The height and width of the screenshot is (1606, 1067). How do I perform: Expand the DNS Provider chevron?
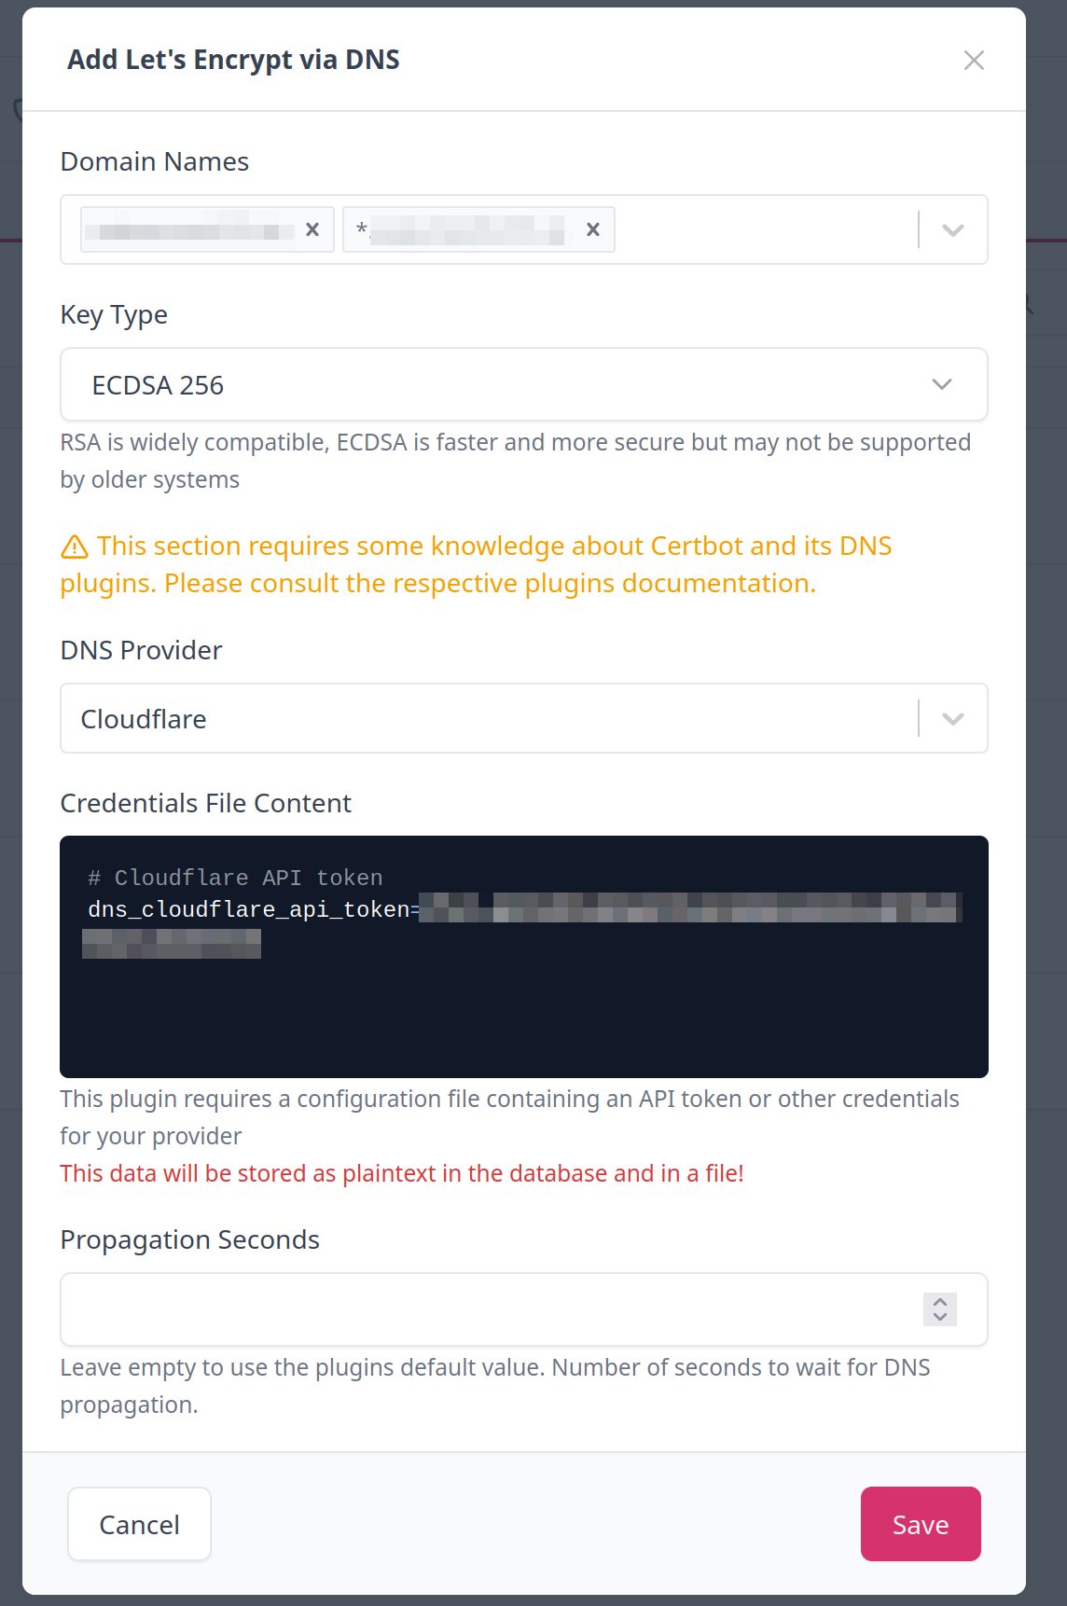(x=952, y=719)
